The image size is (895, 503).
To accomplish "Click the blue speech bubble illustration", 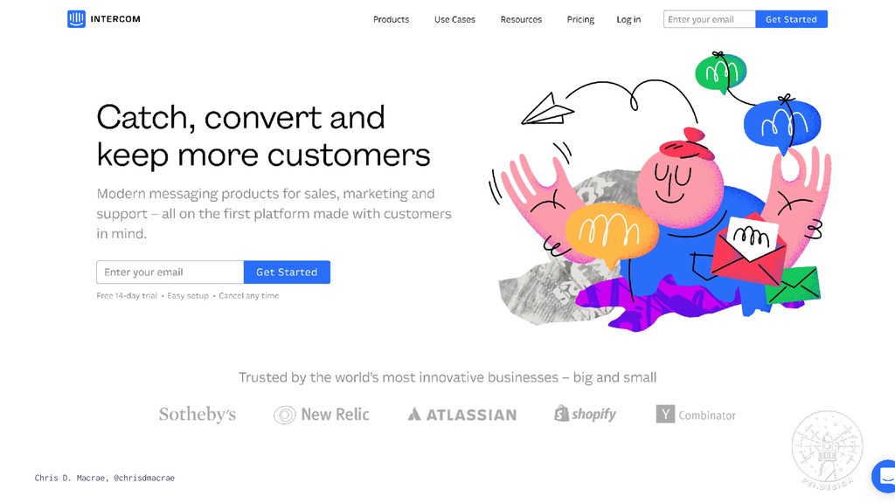I will [782, 125].
